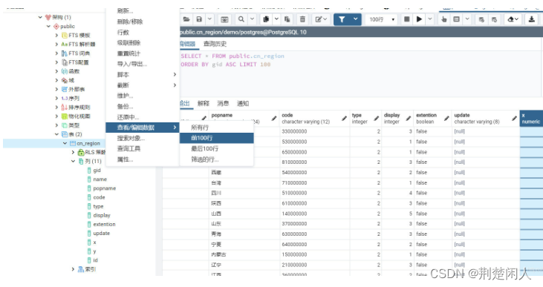
Task: Click the pencil icon in type column
Action: tap(376, 119)
